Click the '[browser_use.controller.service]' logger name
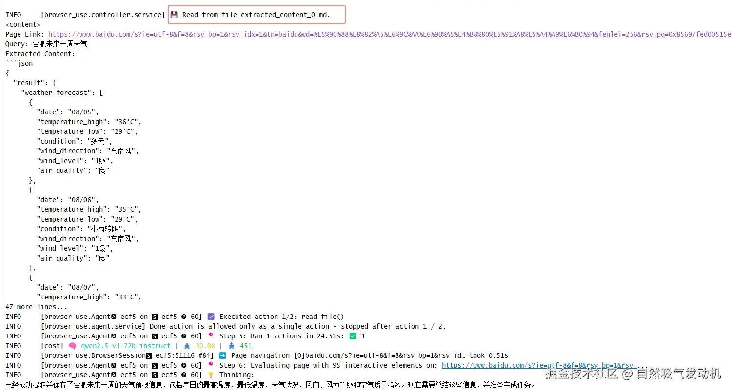The height and width of the screenshot is (391, 732). [x=103, y=15]
